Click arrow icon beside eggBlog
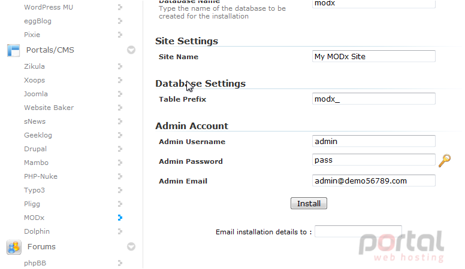Viewport: 465px width, 269px height. pos(120,21)
